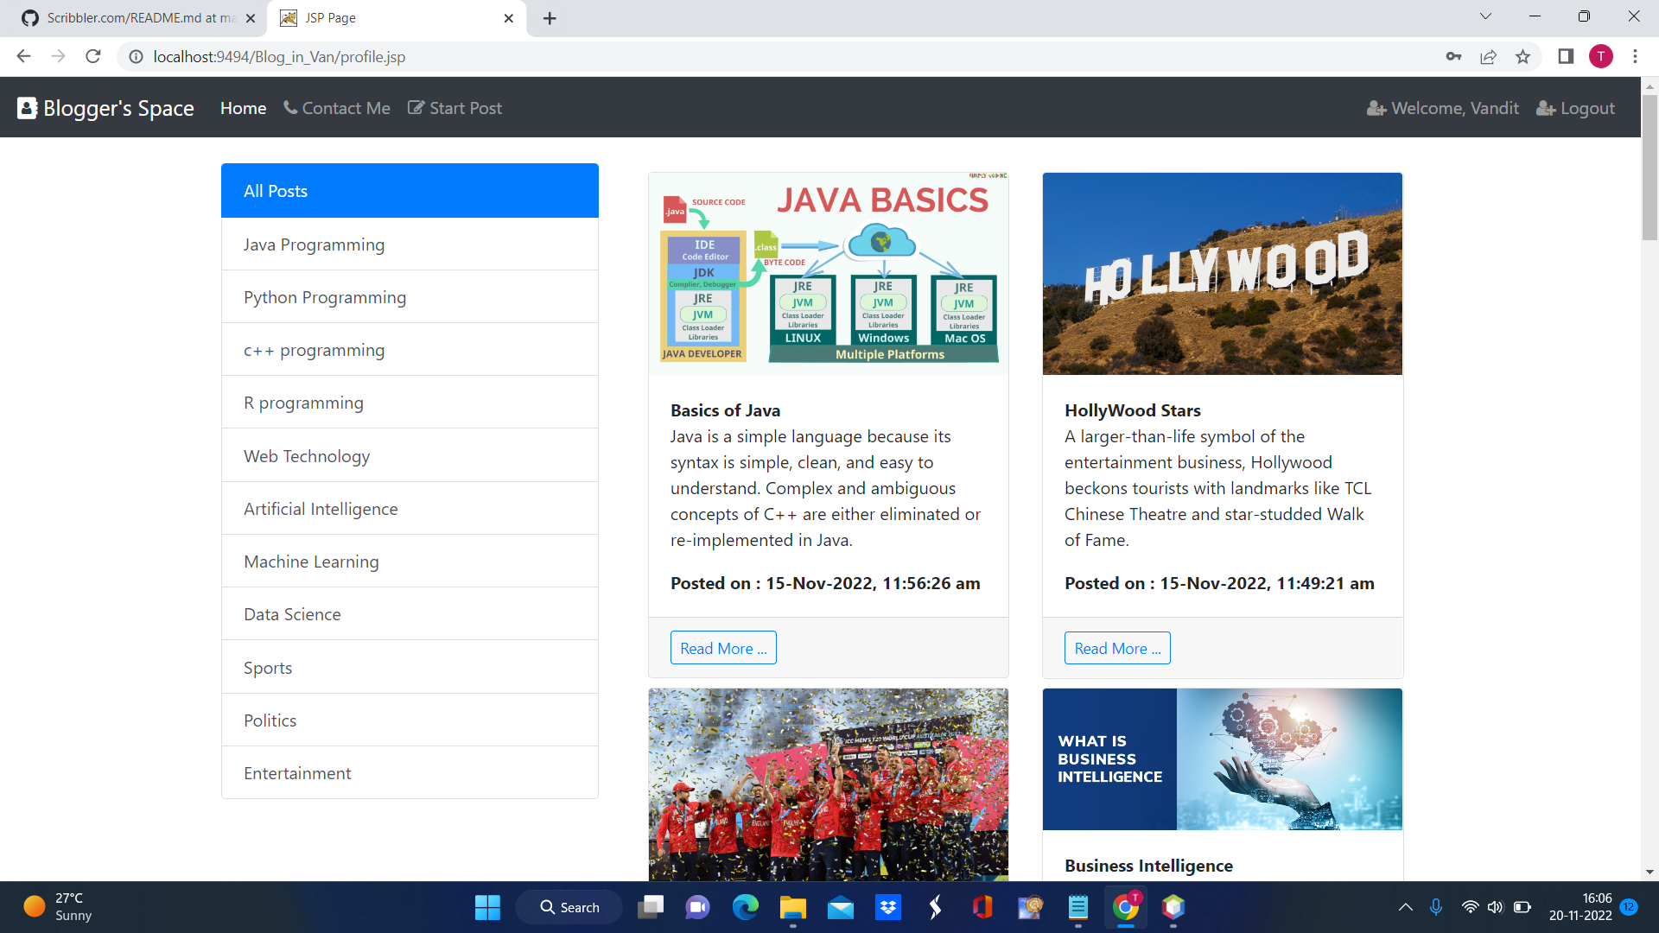Image resolution: width=1659 pixels, height=933 pixels.
Task: Open Welcome, Vandit profile link
Action: (x=1443, y=108)
